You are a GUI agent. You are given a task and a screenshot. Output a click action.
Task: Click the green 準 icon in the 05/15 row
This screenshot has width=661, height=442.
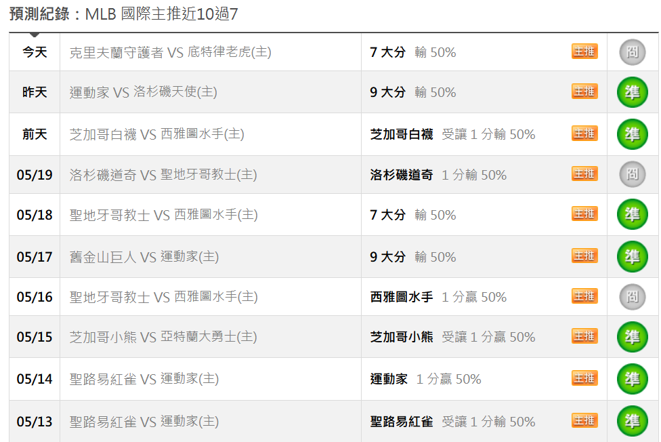632,337
